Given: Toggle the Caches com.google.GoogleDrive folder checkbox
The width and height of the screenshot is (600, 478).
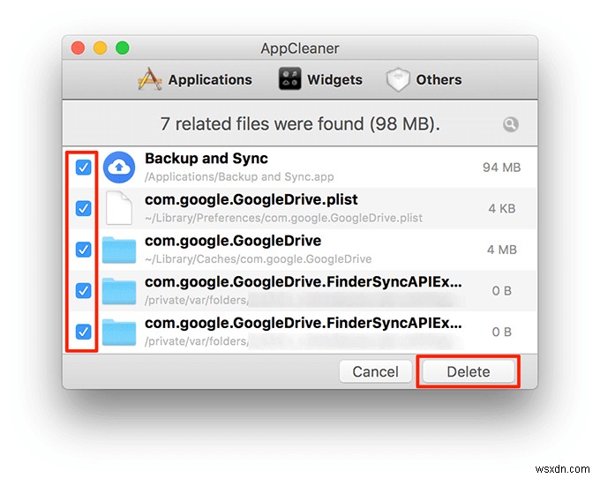Looking at the screenshot, I should (83, 250).
